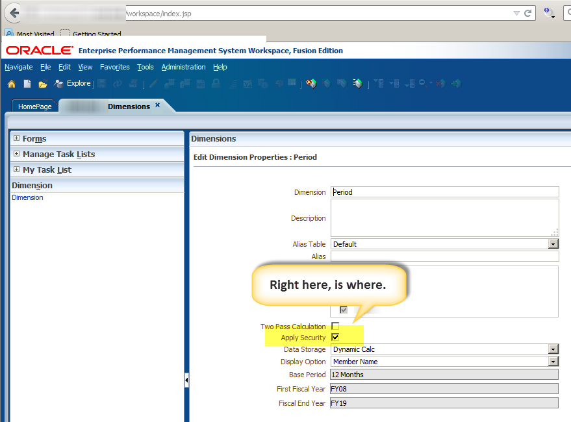Click the disabled magnifier search icon
571x422 pixels.
[x=424, y=84]
